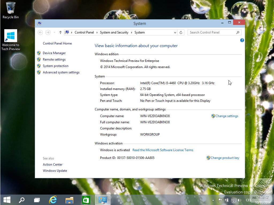Open Windows Update under See also
Screen dimensions: 274x205
[55, 170]
